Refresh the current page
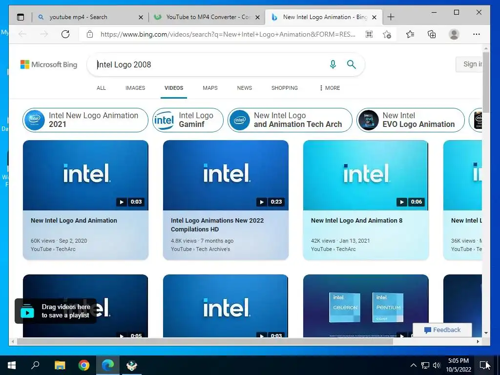Viewport: 500px width, 375px height. click(x=65, y=34)
